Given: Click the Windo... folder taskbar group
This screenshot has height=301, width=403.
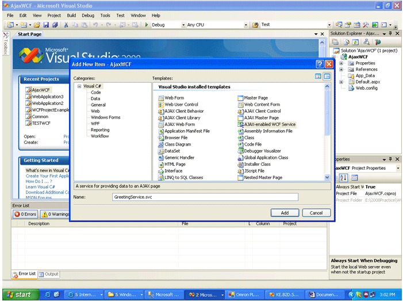Looking at the screenshot, I should [x=123, y=295].
